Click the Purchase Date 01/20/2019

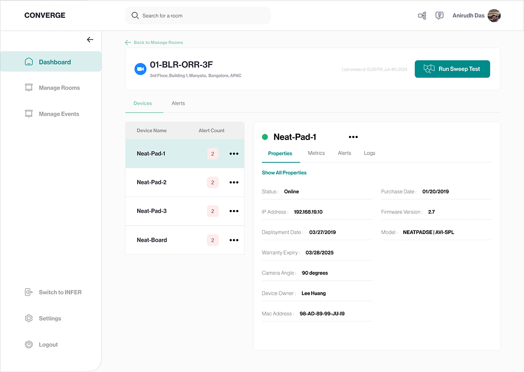click(x=435, y=192)
